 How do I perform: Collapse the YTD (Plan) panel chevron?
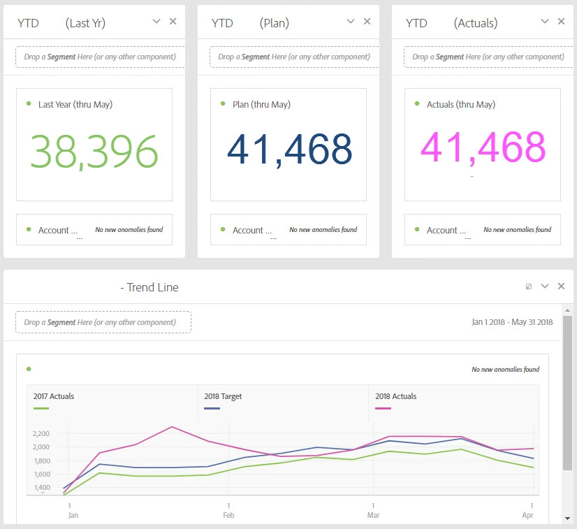coord(351,22)
